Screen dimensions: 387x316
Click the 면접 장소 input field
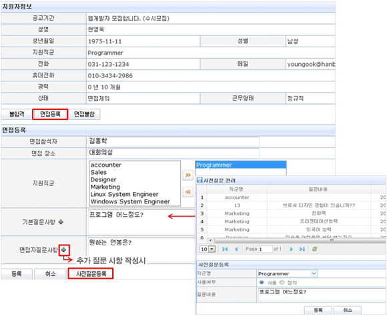[173, 153]
